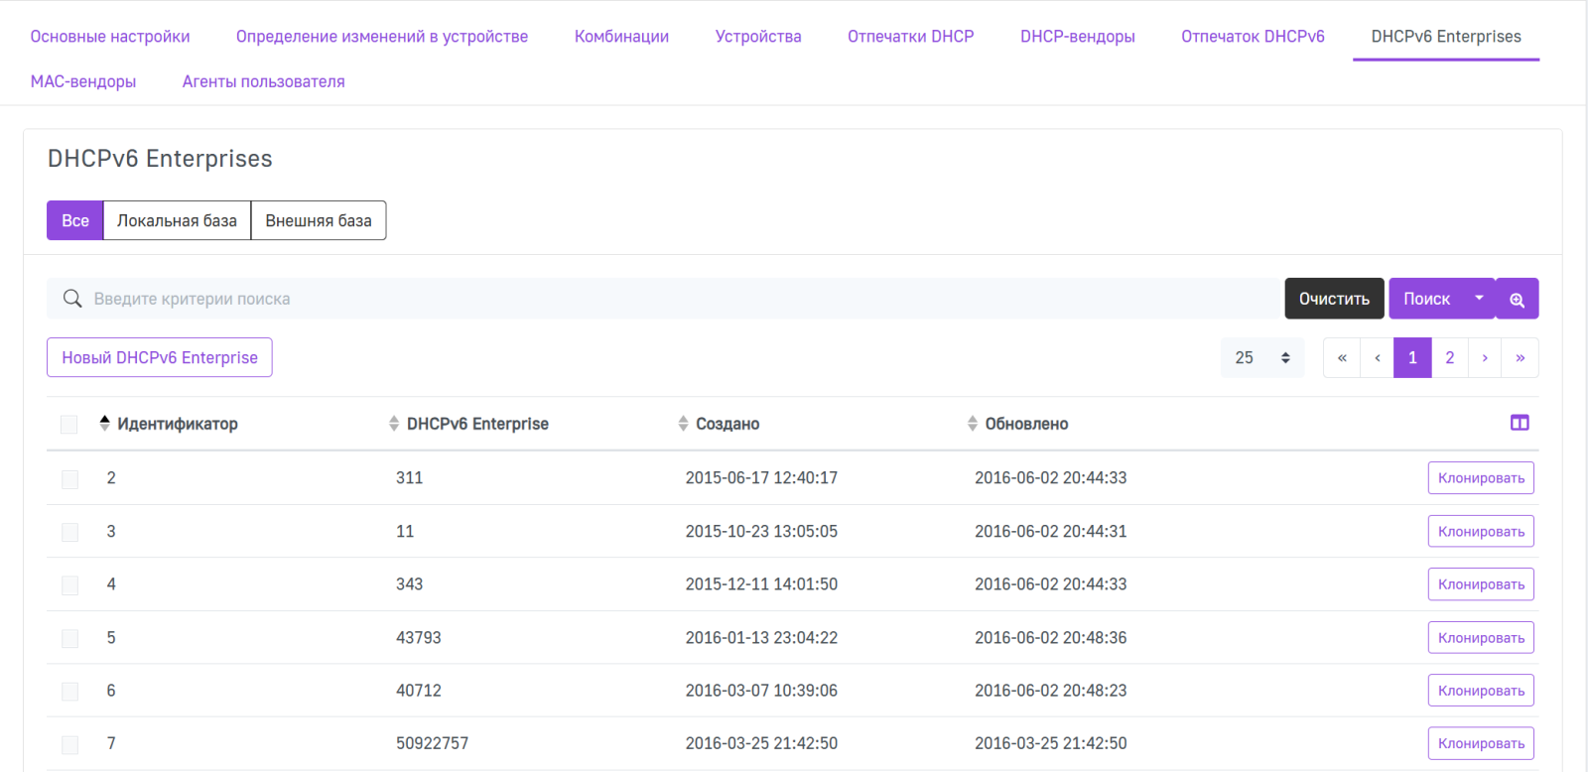The width and height of the screenshot is (1588, 772).
Task: Click the advanced search magnifier icon
Action: (1517, 299)
